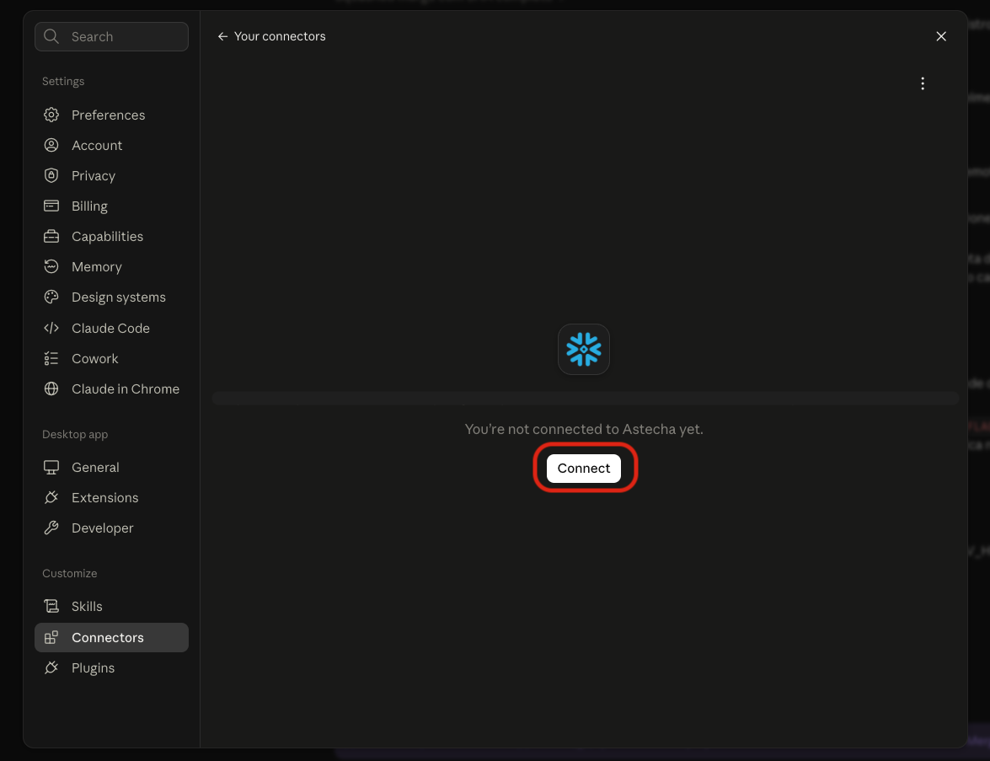Click the Cowork checklist icon

point(51,359)
